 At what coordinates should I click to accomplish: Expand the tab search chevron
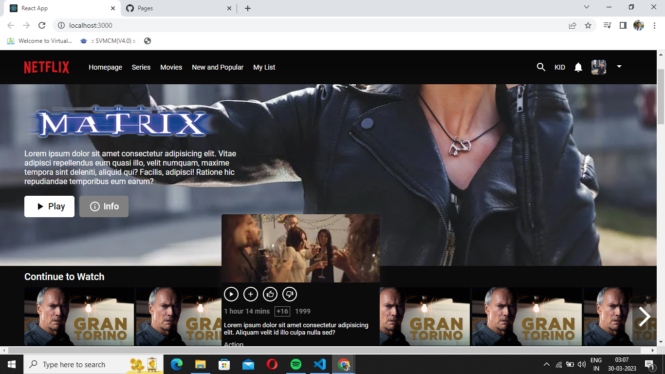pos(587,7)
